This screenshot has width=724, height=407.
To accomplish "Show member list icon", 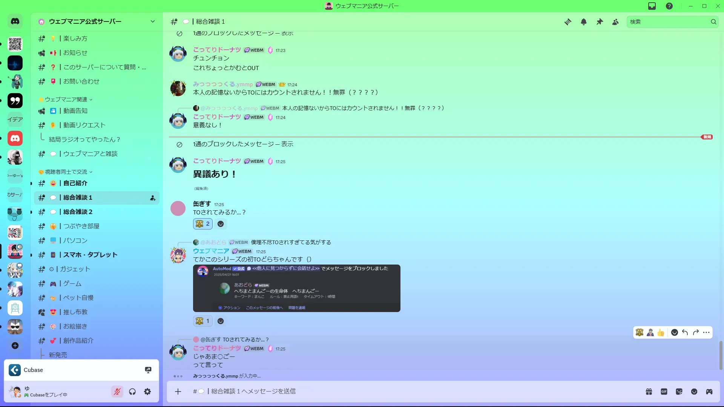I will [x=615, y=22].
